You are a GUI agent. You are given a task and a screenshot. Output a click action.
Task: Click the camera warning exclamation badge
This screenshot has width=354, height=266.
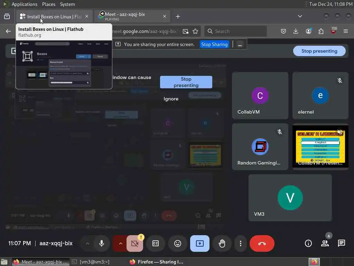141,237
